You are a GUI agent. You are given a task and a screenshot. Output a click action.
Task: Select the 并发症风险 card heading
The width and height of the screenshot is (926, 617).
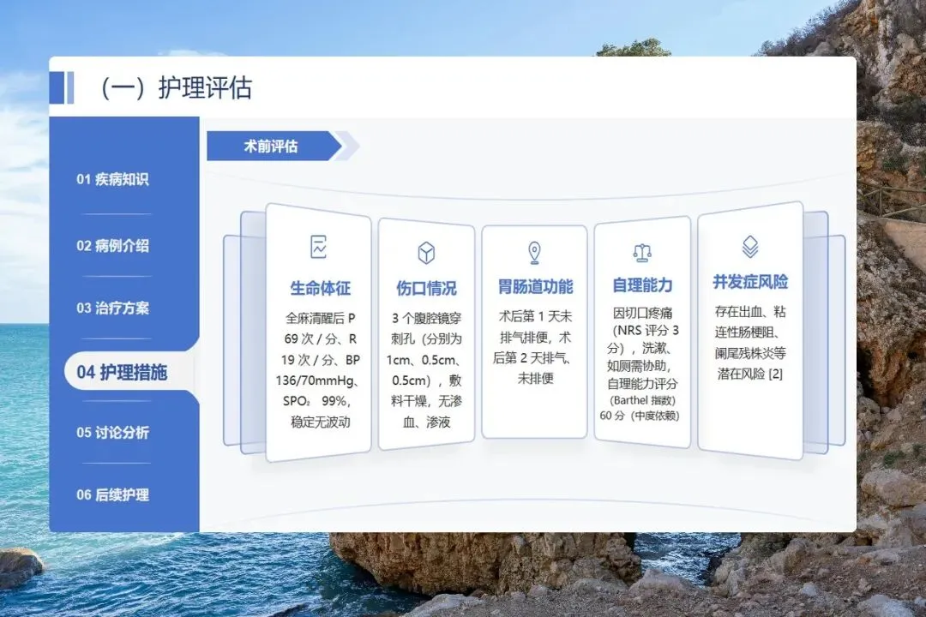750,282
